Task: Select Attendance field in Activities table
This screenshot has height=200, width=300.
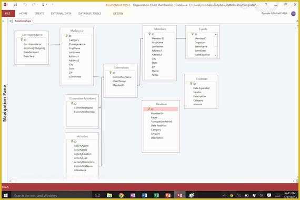Action: click(80, 170)
